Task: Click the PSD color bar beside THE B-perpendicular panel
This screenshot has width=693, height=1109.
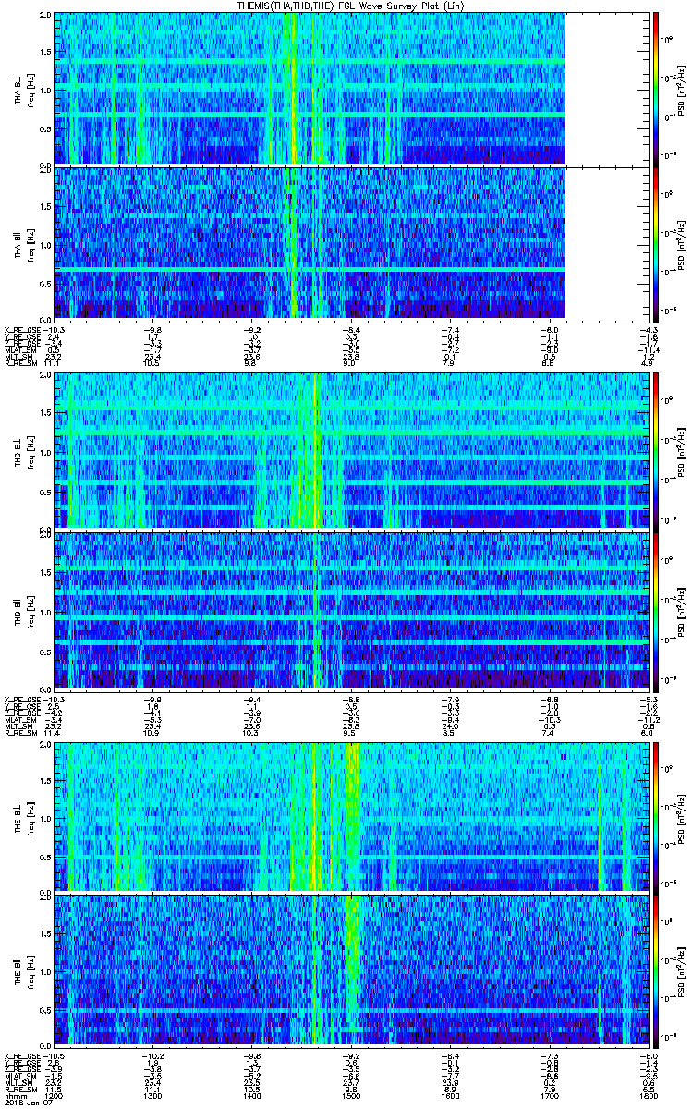Action: [x=656, y=817]
